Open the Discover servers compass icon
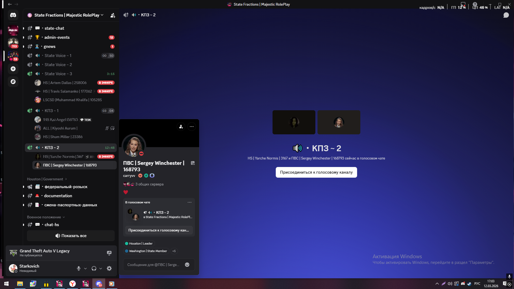The image size is (514, 289). pyautogui.click(x=13, y=82)
